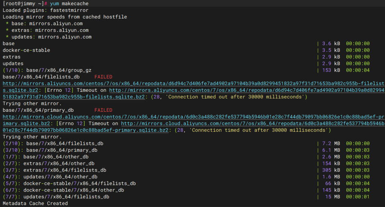Screen dimensions: 385x207
Task: Click 'Metadata Cache Created' line
Action: click(35, 204)
